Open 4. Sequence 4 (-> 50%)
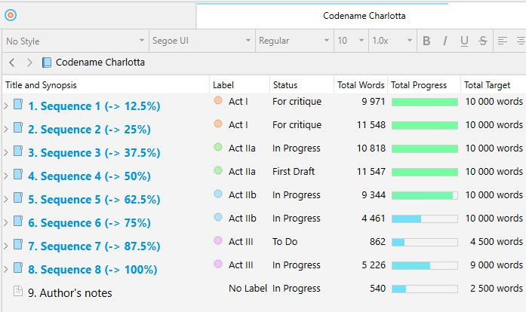 click(89, 176)
